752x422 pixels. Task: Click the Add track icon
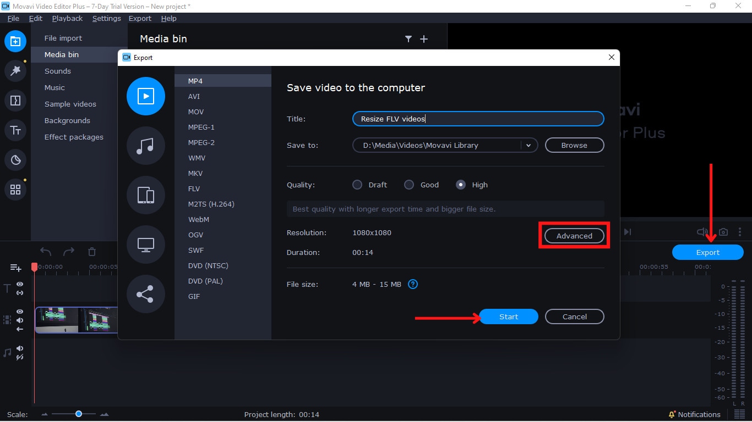[x=16, y=268]
